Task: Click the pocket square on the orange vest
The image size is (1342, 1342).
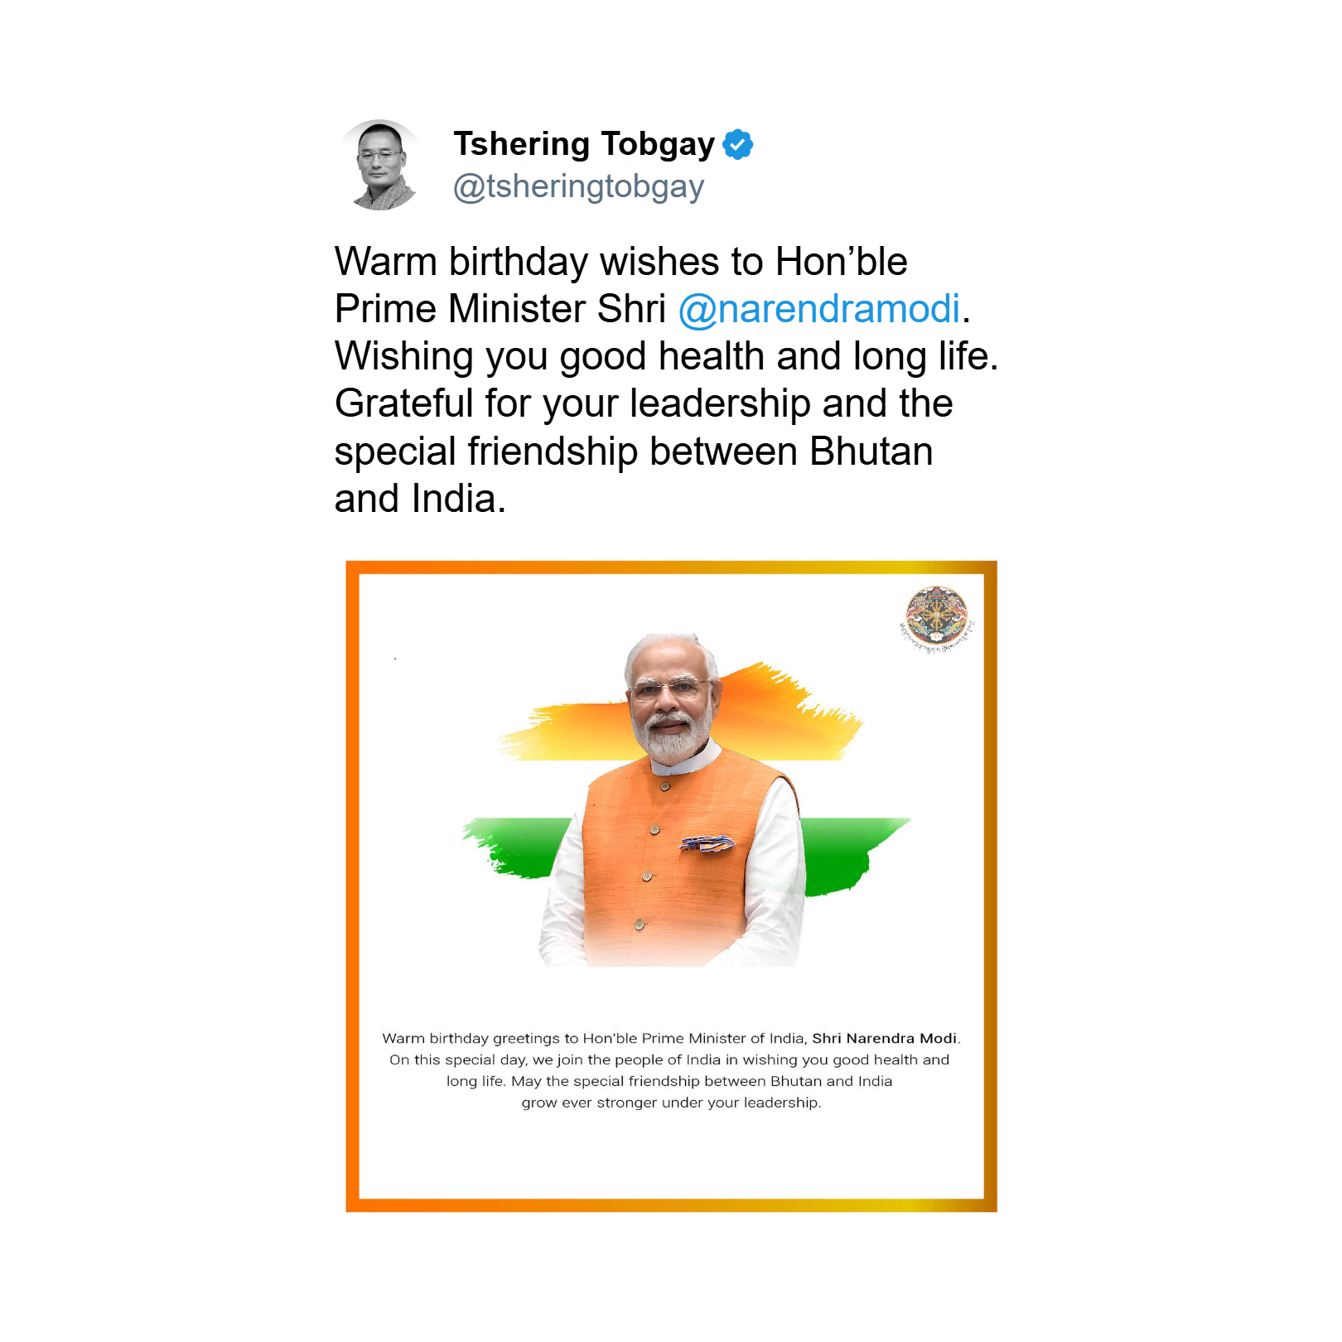Action: click(707, 844)
